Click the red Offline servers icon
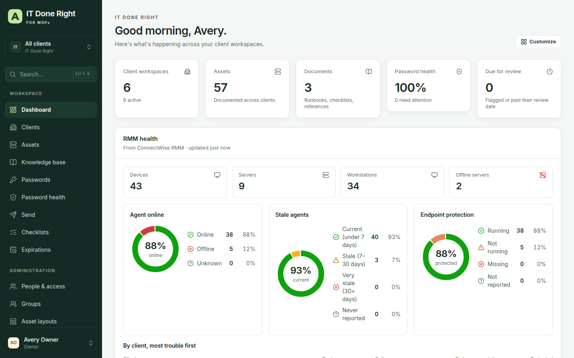 pos(543,175)
